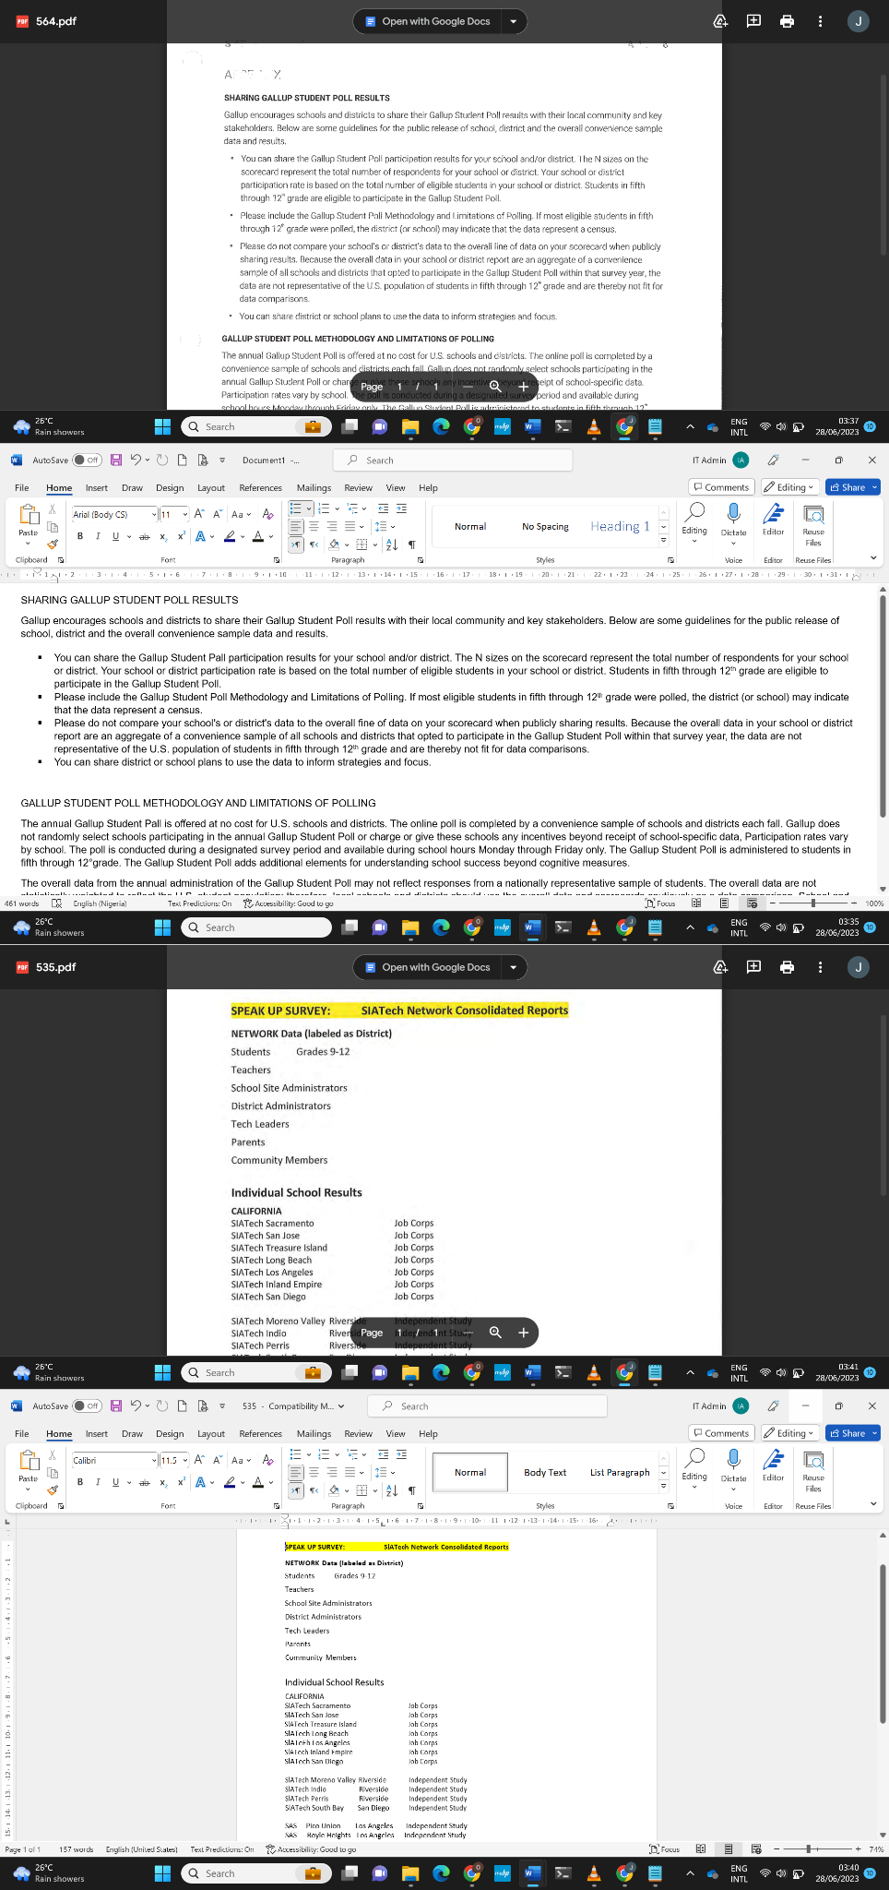
Task: Open the View tab in 535 Compatibility Mode Word
Action: point(396,1434)
